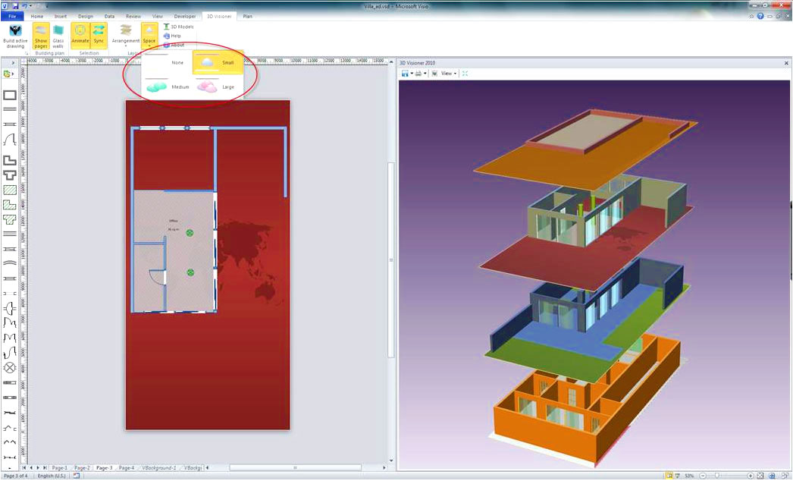The image size is (793, 481).
Task: Open the File tab
Action: point(12,16)
